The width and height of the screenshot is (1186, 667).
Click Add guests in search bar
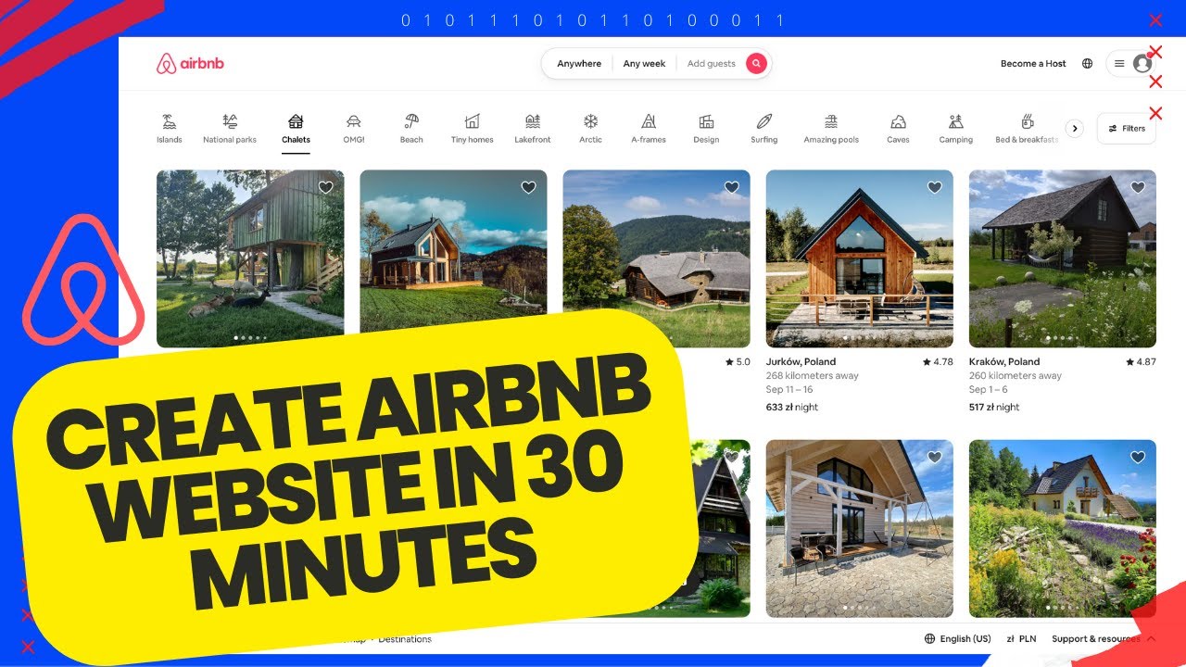coord(712,64)
